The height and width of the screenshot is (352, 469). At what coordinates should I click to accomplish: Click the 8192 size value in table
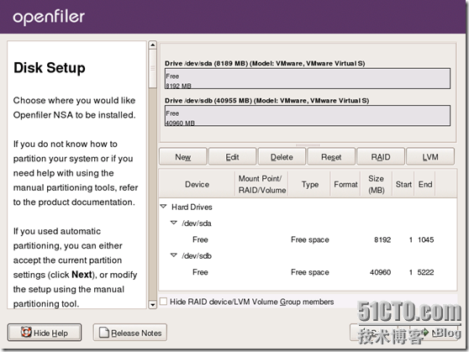coord(382,239)
